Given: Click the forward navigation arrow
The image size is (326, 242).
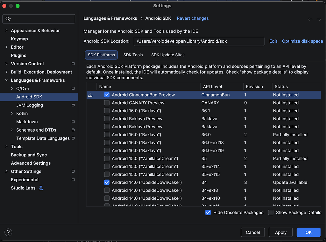Looking at the screenshot, I should (x=319, y=19).
